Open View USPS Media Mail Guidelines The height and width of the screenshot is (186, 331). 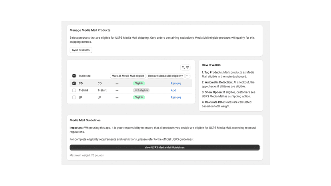tap(165, 147)
